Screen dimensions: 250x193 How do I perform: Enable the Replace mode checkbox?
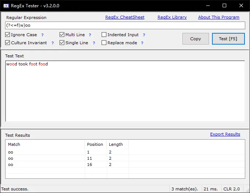[x=104, y=43]
